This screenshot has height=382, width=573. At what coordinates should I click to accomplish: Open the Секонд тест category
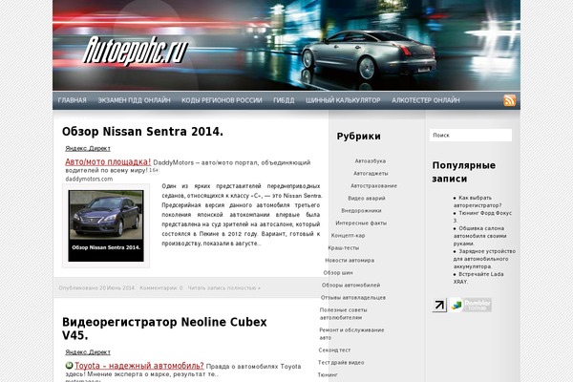point(334,350)
